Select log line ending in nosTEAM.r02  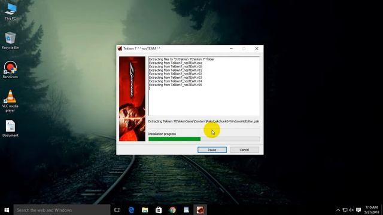click(x=175, y=74)
